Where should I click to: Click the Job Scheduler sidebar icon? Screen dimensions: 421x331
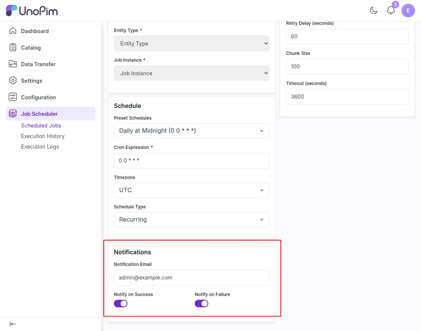pyautogui.click(x=13, y=114)
